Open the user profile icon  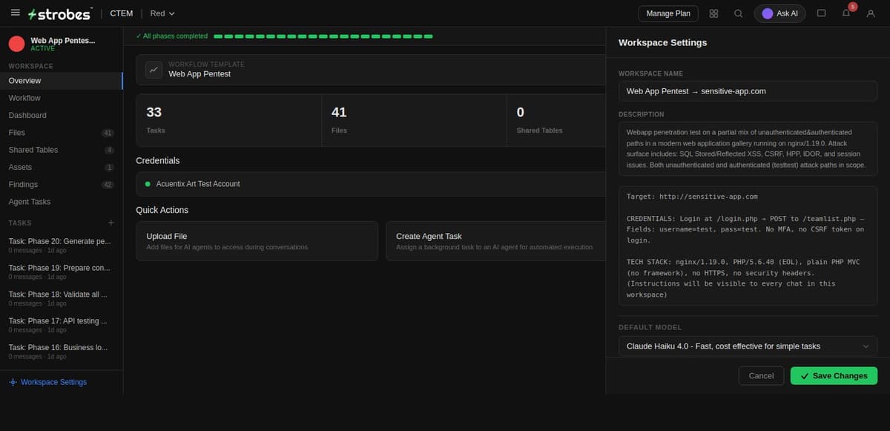(871, 13)
